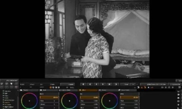The image size is (182, 109).
Task: Click the center of the Mid color wheel
Action: click(69, 101)
